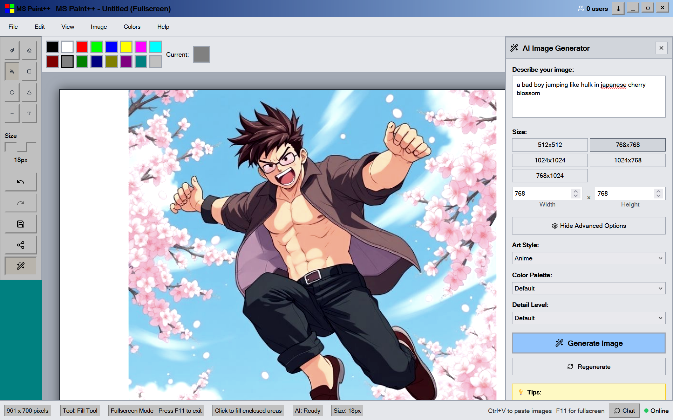
Task: Open the Image menu
Action: (x=99, y=27)
